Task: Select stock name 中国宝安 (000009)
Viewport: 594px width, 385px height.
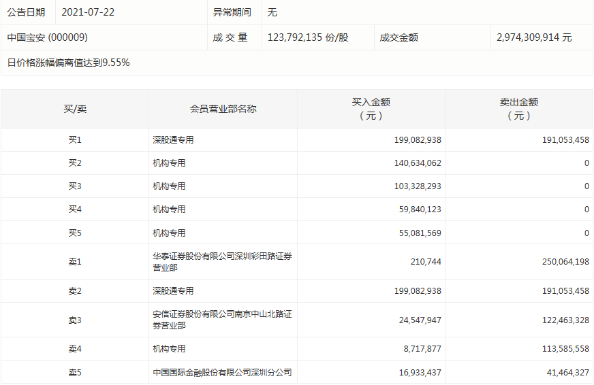Action: tap(48, 37)
